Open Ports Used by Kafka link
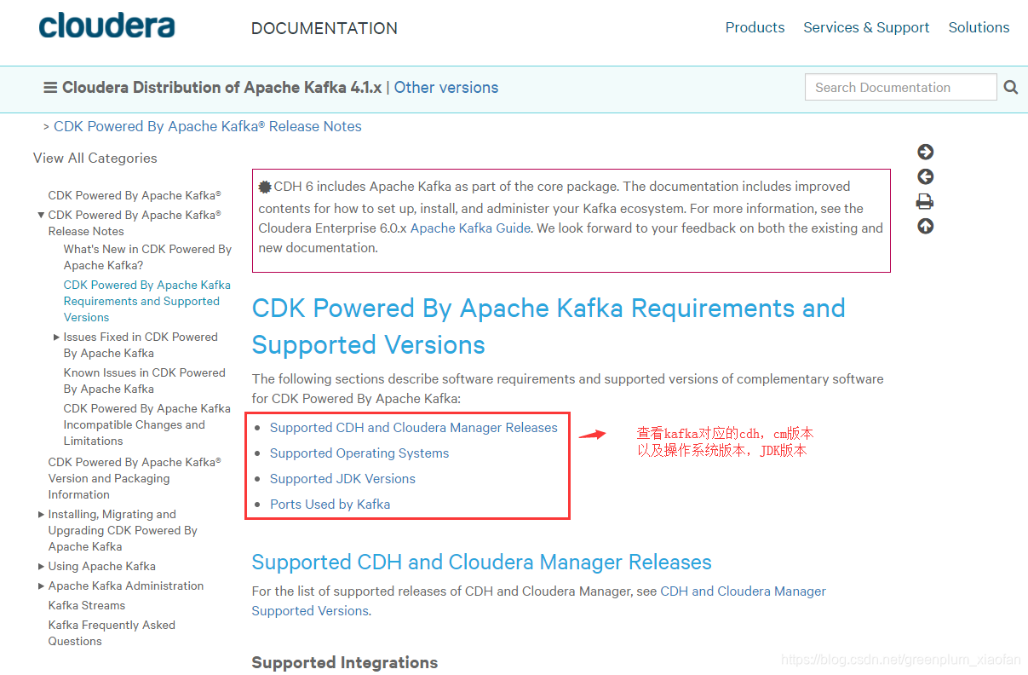Viewport: 1028px width, 675px height. (x=330, y=505)
